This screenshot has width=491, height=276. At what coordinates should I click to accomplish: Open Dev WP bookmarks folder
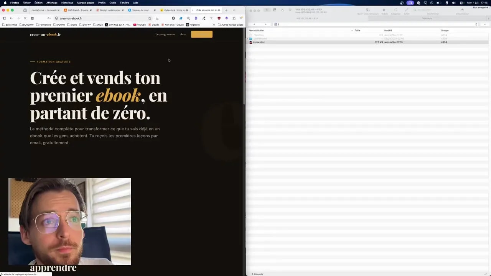[85, 25]
